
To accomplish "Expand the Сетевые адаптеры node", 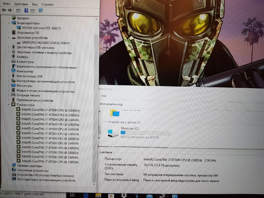I will point(9,166).
